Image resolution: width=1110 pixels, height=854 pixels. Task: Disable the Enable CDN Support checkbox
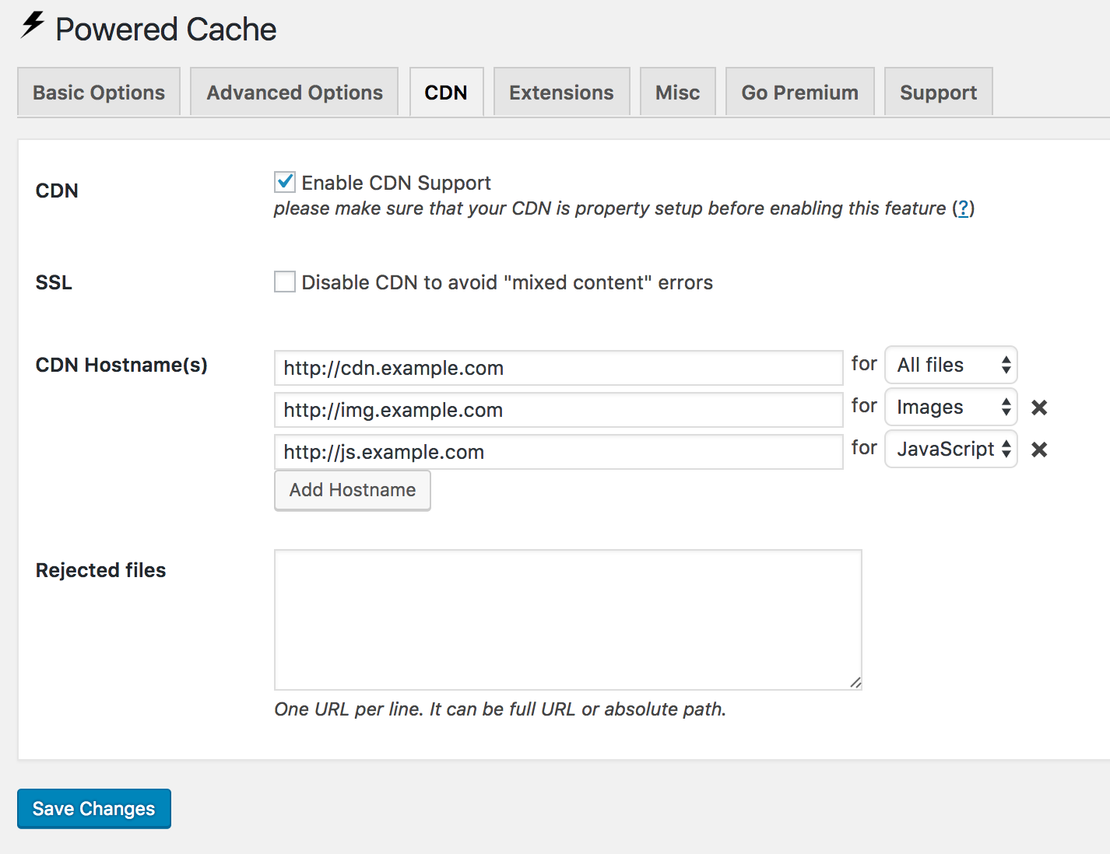tap(284, 182)
